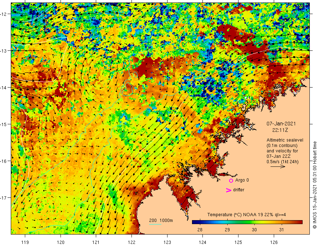Click the dark blue end of the color bar
This screenshot has height=245, width=317.
pos(194,222)
